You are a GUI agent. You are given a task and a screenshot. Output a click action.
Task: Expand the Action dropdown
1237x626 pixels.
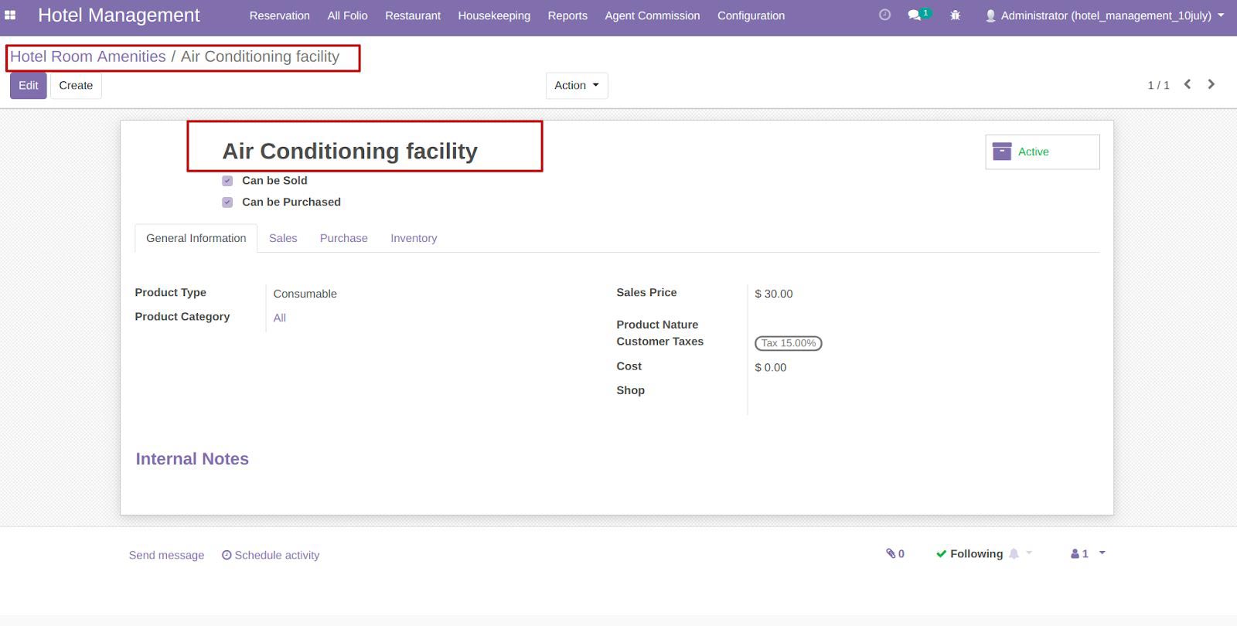(x=577, y=85)
